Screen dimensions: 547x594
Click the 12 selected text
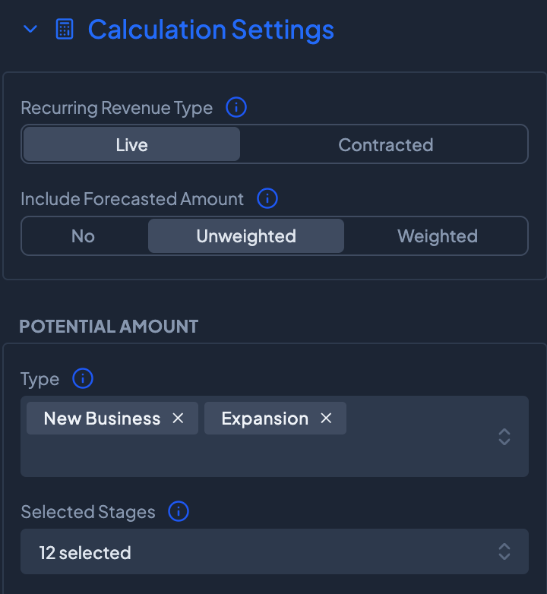pyautogui.click(x=85, y=552)
